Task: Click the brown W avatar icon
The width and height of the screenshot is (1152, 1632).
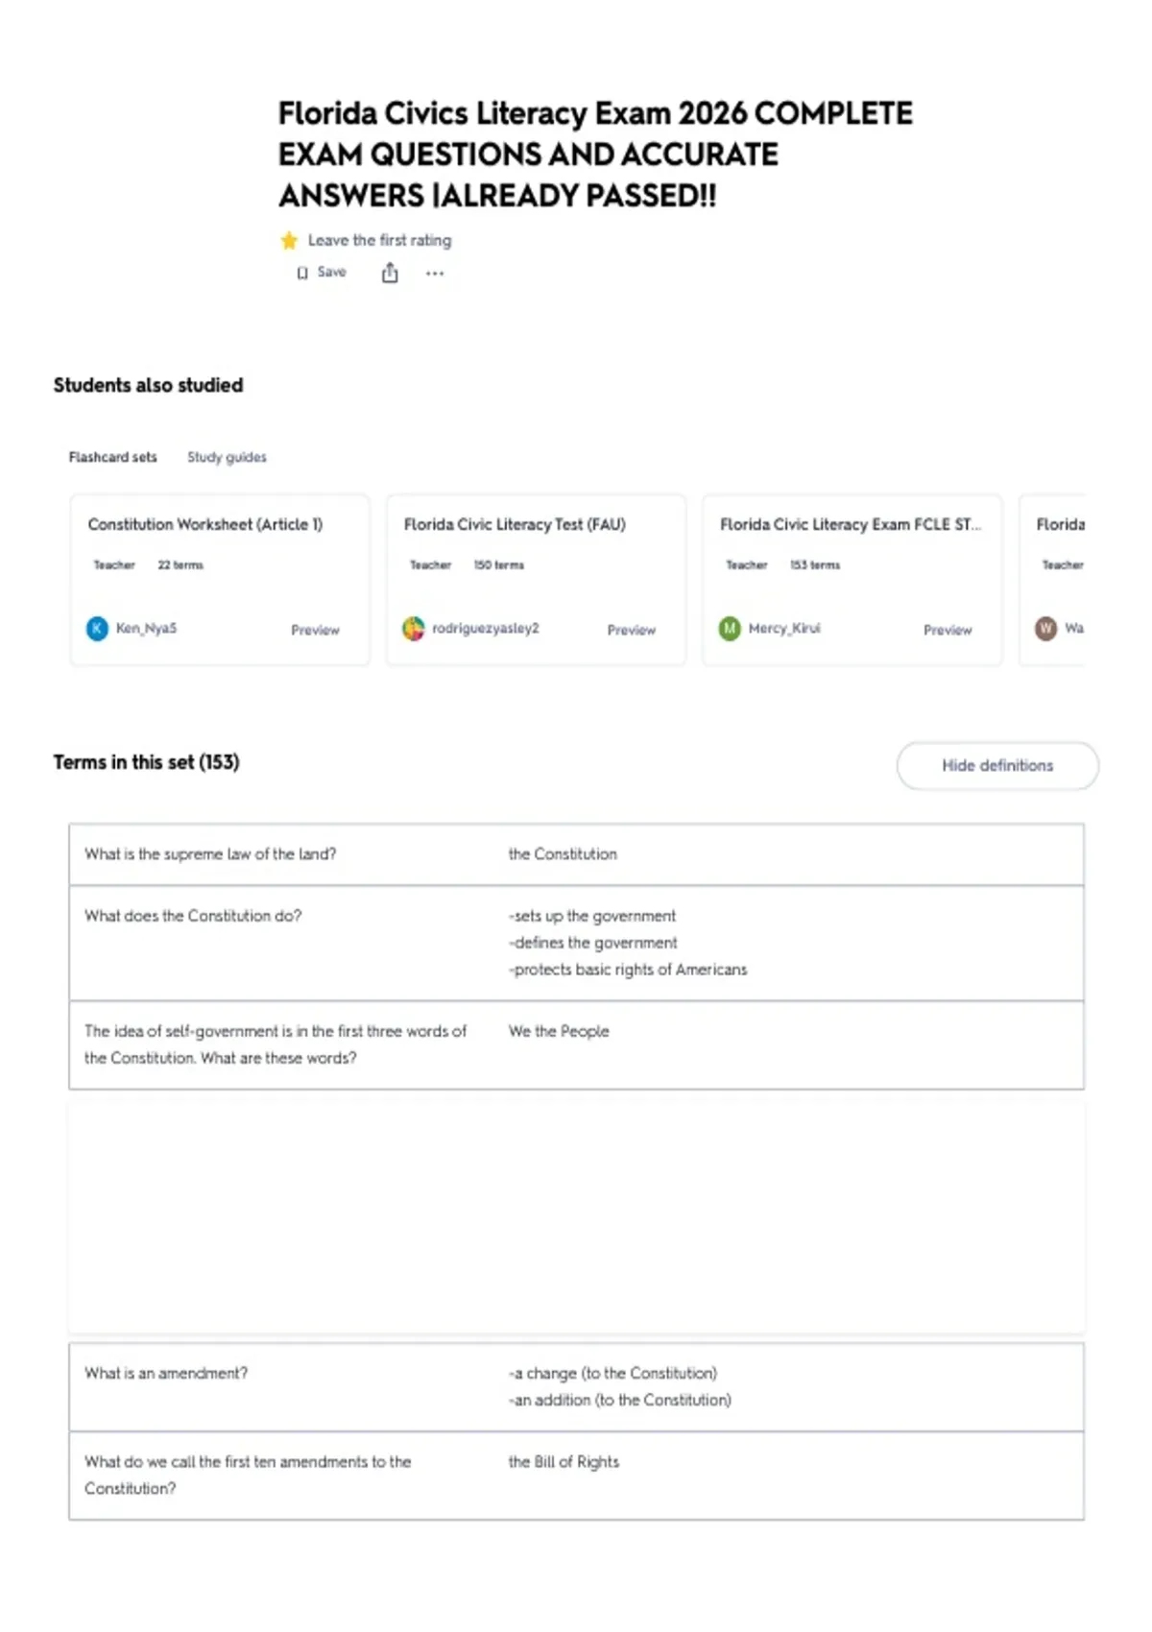Action: point(1045,629)
